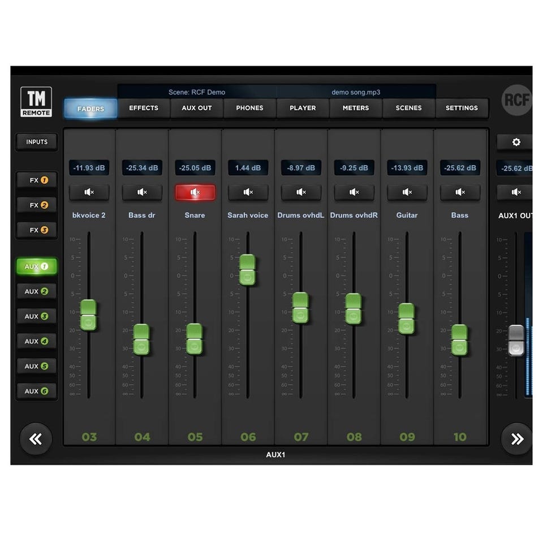543x543 pixels.
Task: Select the AUX 3 send
Action: click(37, 316)
